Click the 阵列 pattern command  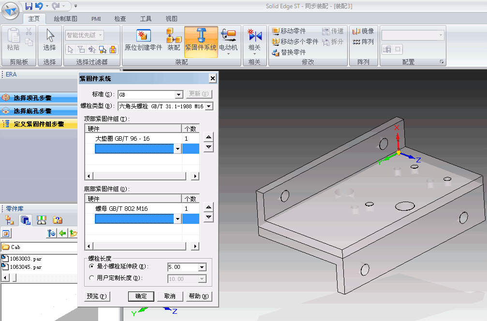[x=363, y=42]
